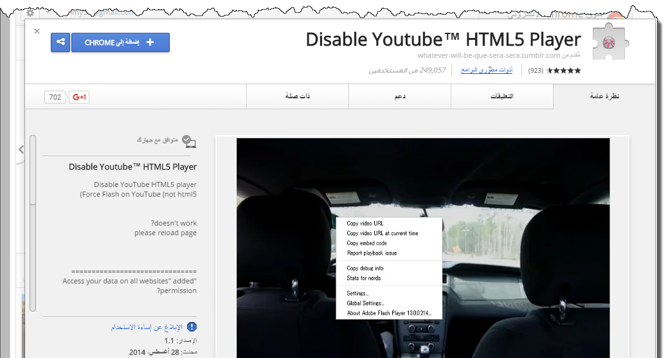
Task: Select 'Stats for nerds' menu entry
Action: [x=364, y=278]
